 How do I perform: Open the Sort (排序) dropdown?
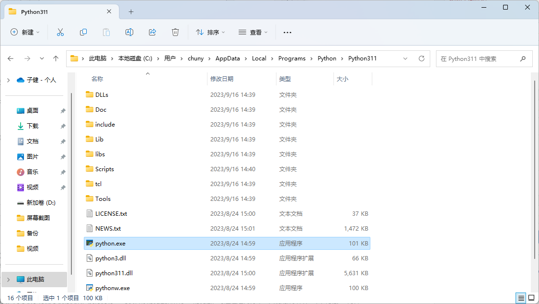tap(210, 32)
